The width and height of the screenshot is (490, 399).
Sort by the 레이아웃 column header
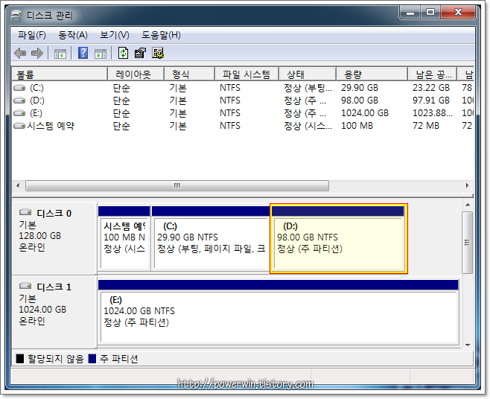(136, 74)
